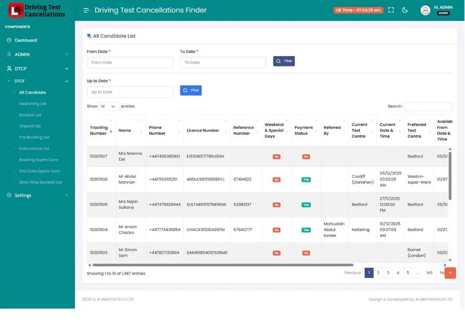Open Date Wise Booked List item
465x327 pixels.
40,182
